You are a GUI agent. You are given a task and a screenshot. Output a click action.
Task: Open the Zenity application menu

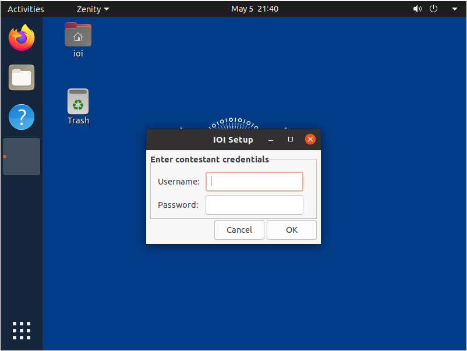point(92,9)
